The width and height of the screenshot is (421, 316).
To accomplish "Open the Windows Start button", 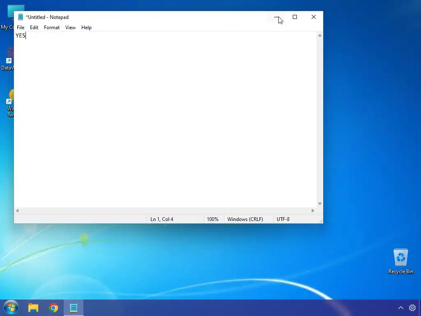I will tap(11, 307).
